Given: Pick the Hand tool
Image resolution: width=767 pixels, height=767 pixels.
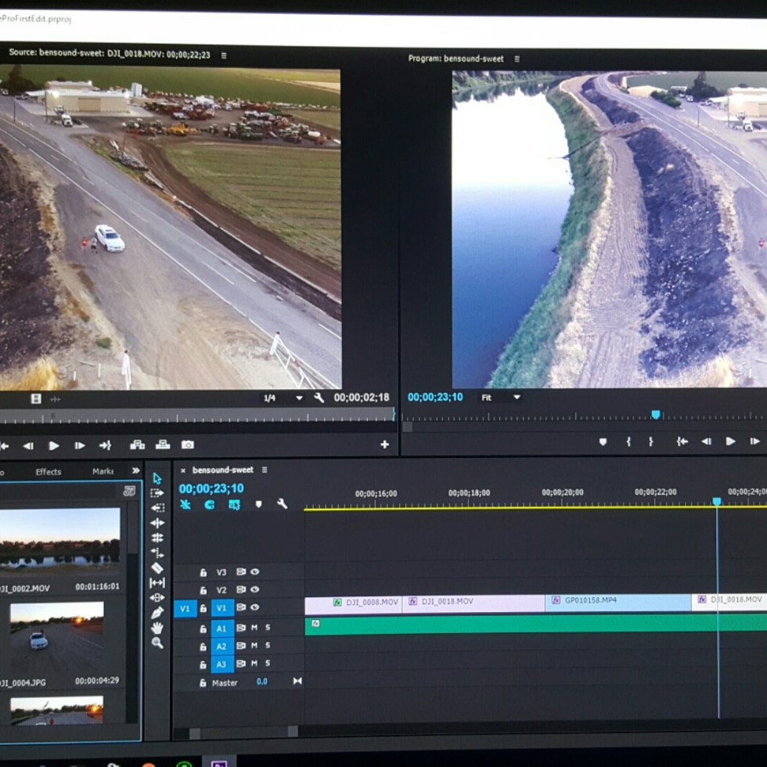Looking at the screenshot, I should [157, 628].
